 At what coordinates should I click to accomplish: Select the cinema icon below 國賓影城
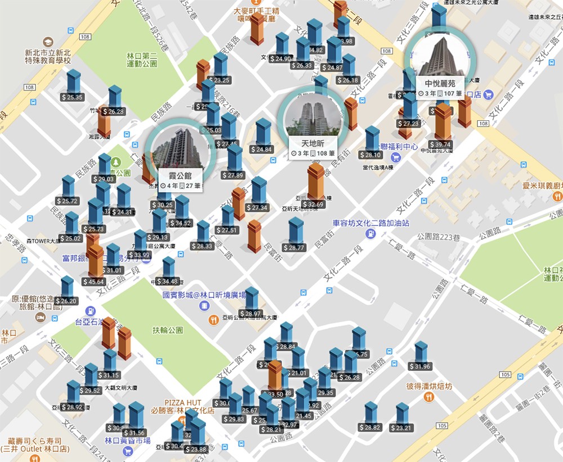pyautogui.click(x=204, y=306)
